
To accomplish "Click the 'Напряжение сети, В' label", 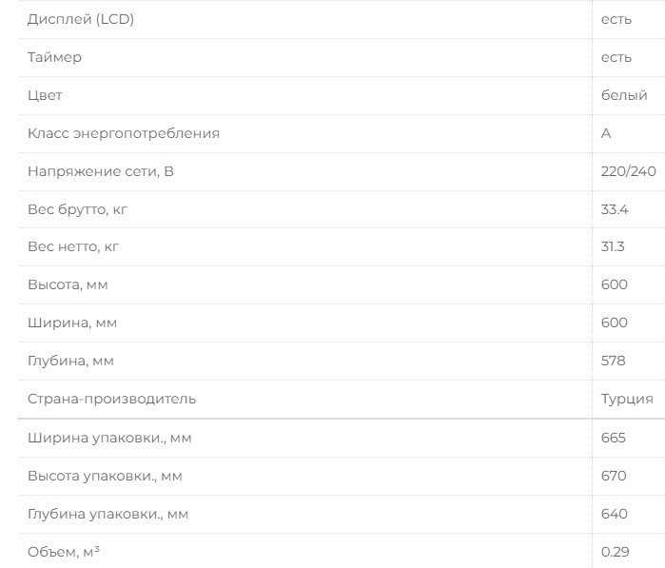I will [101, 171].
